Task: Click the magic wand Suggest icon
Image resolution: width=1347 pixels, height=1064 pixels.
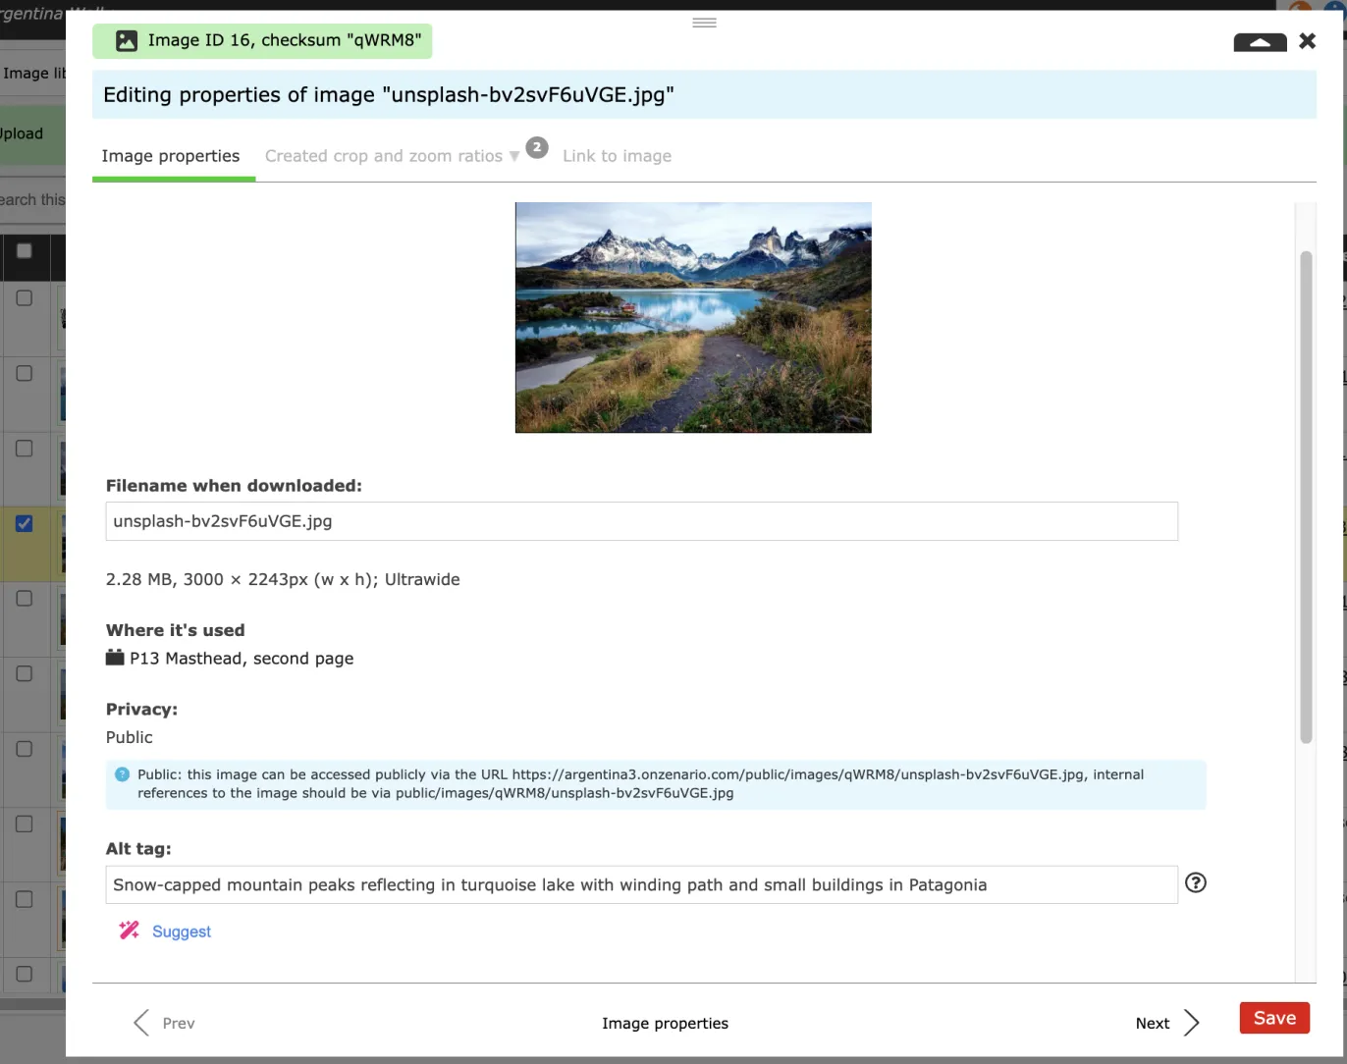Action: (x=129, y=931)
